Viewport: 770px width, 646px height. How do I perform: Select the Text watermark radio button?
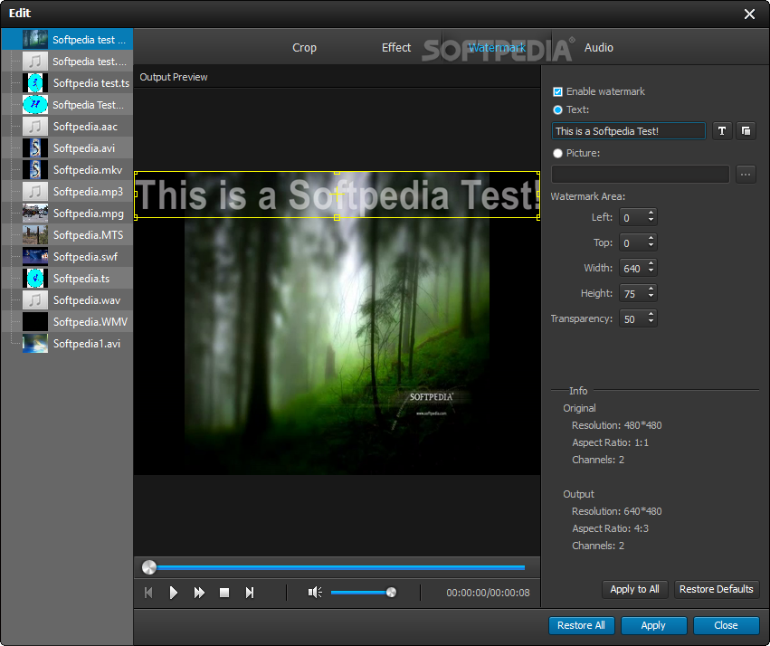pos(557,110)
